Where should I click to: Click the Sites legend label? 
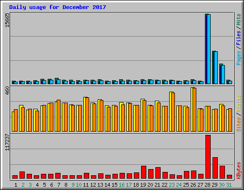click(239, 124)
